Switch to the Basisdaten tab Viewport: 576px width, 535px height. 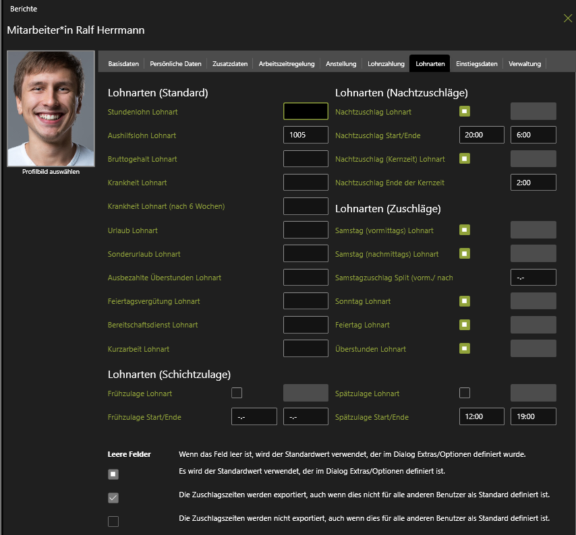(x=123, y=64)
